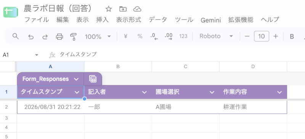Expand the Form_Responses table menu
305x139 pixels.
click(x=76, y=79)
